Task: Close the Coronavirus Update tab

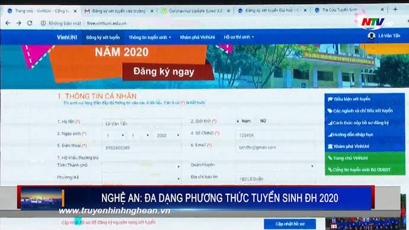Action: point(228,11)
